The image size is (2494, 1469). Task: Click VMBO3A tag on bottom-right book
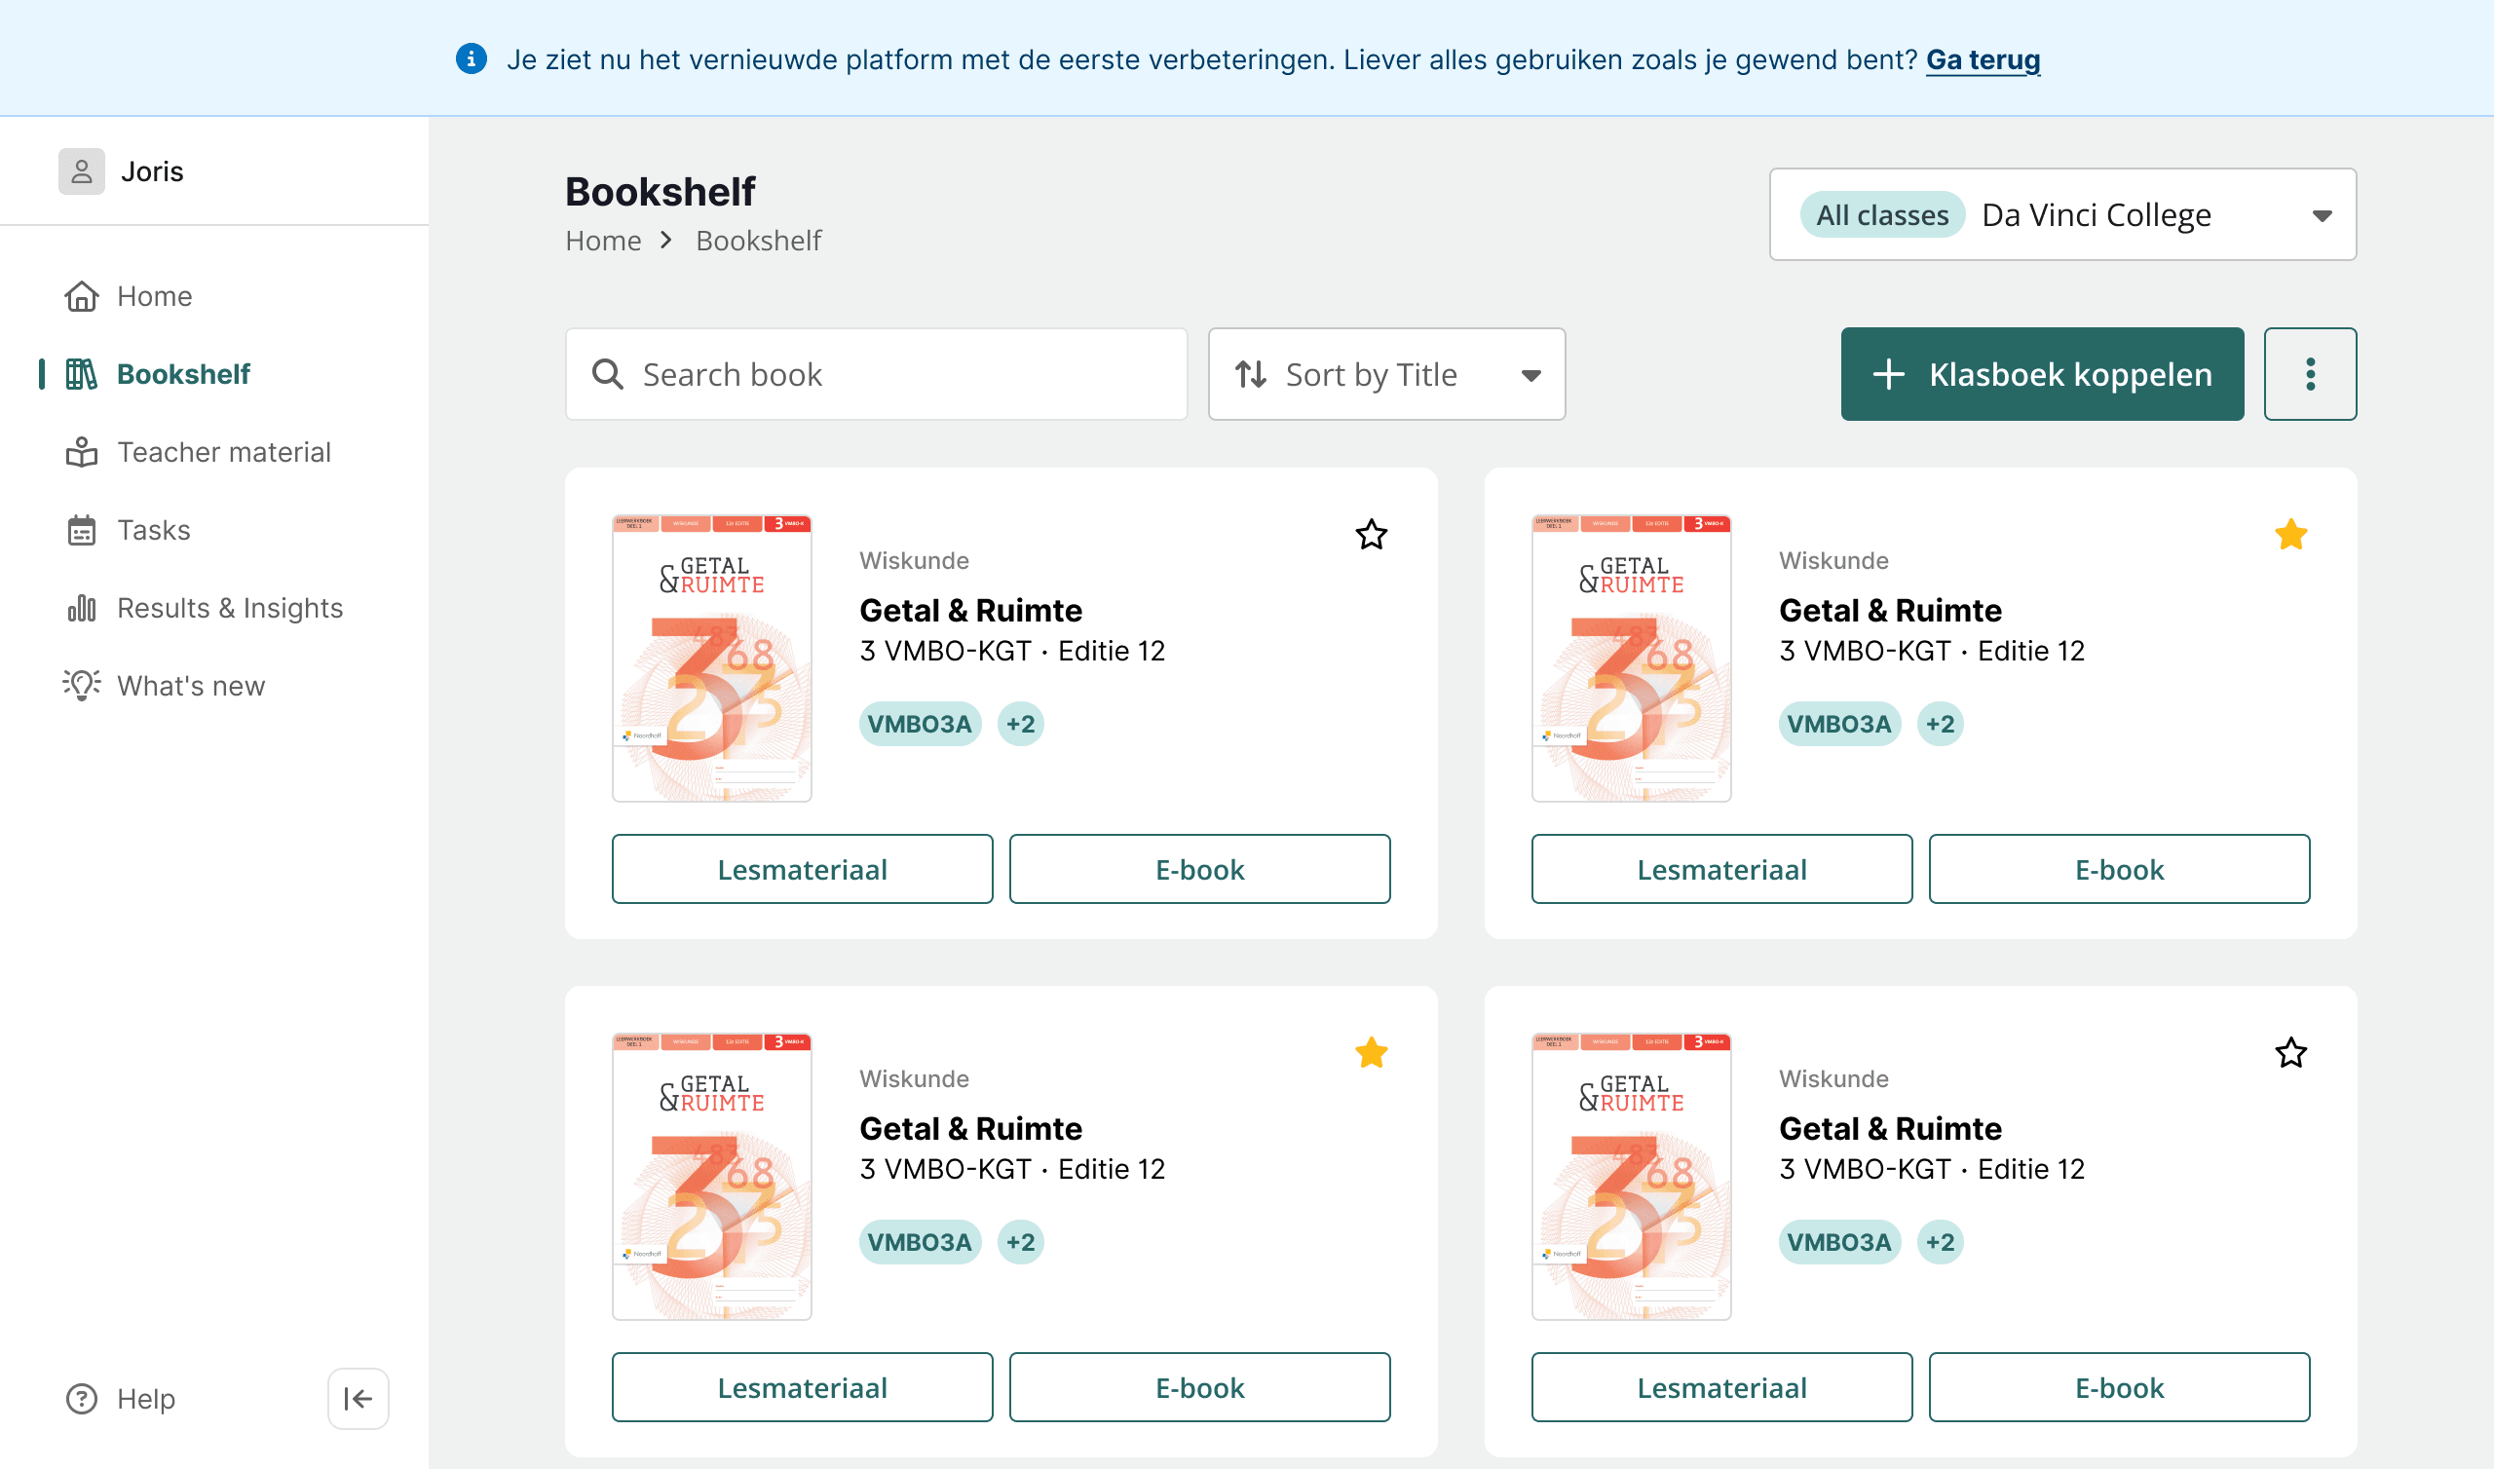[1838, 1241]
